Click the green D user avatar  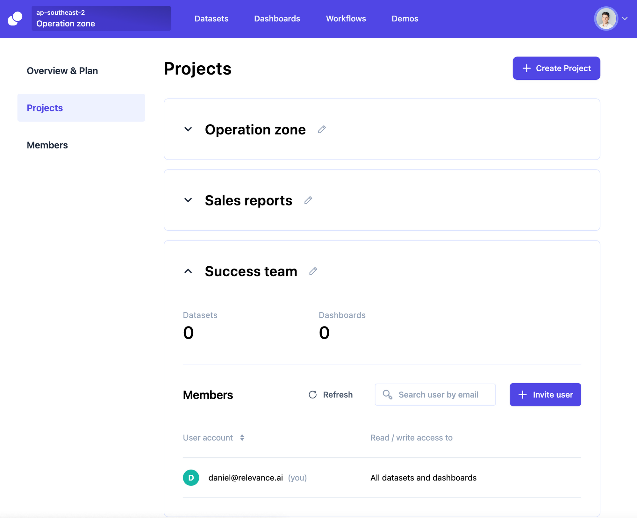coord(191,478)
